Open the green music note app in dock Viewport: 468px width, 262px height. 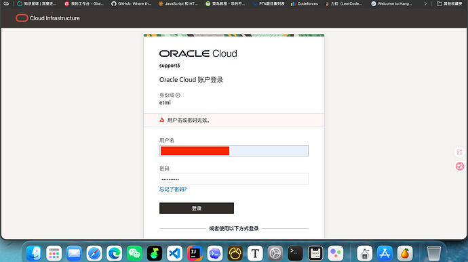155,253
